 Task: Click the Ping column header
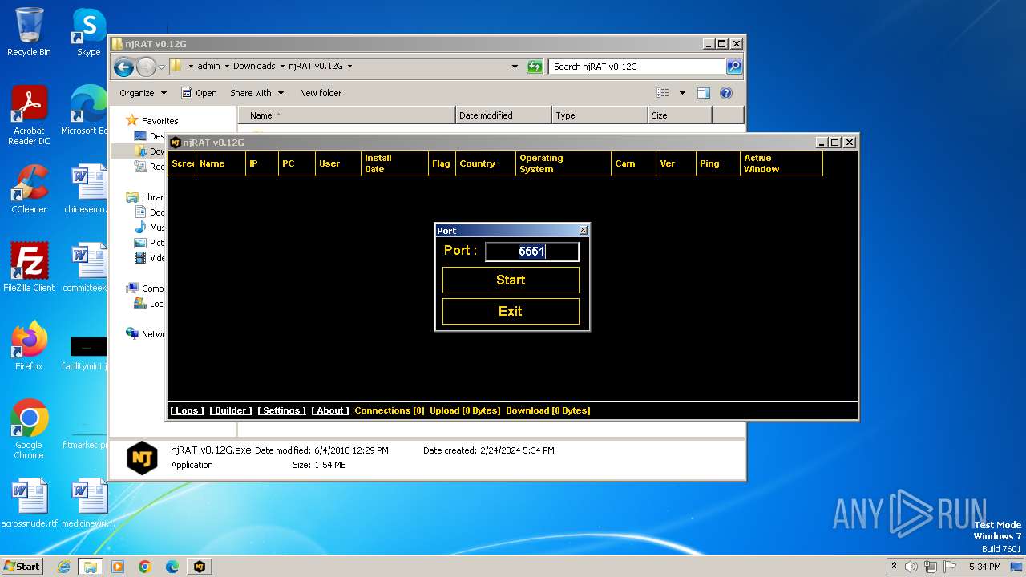(x=717, y=163)
